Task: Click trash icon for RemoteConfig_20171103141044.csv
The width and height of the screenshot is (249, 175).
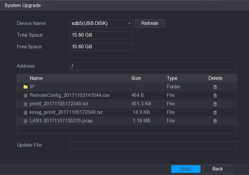Action: pyautogui.click(x=215, y=95)
